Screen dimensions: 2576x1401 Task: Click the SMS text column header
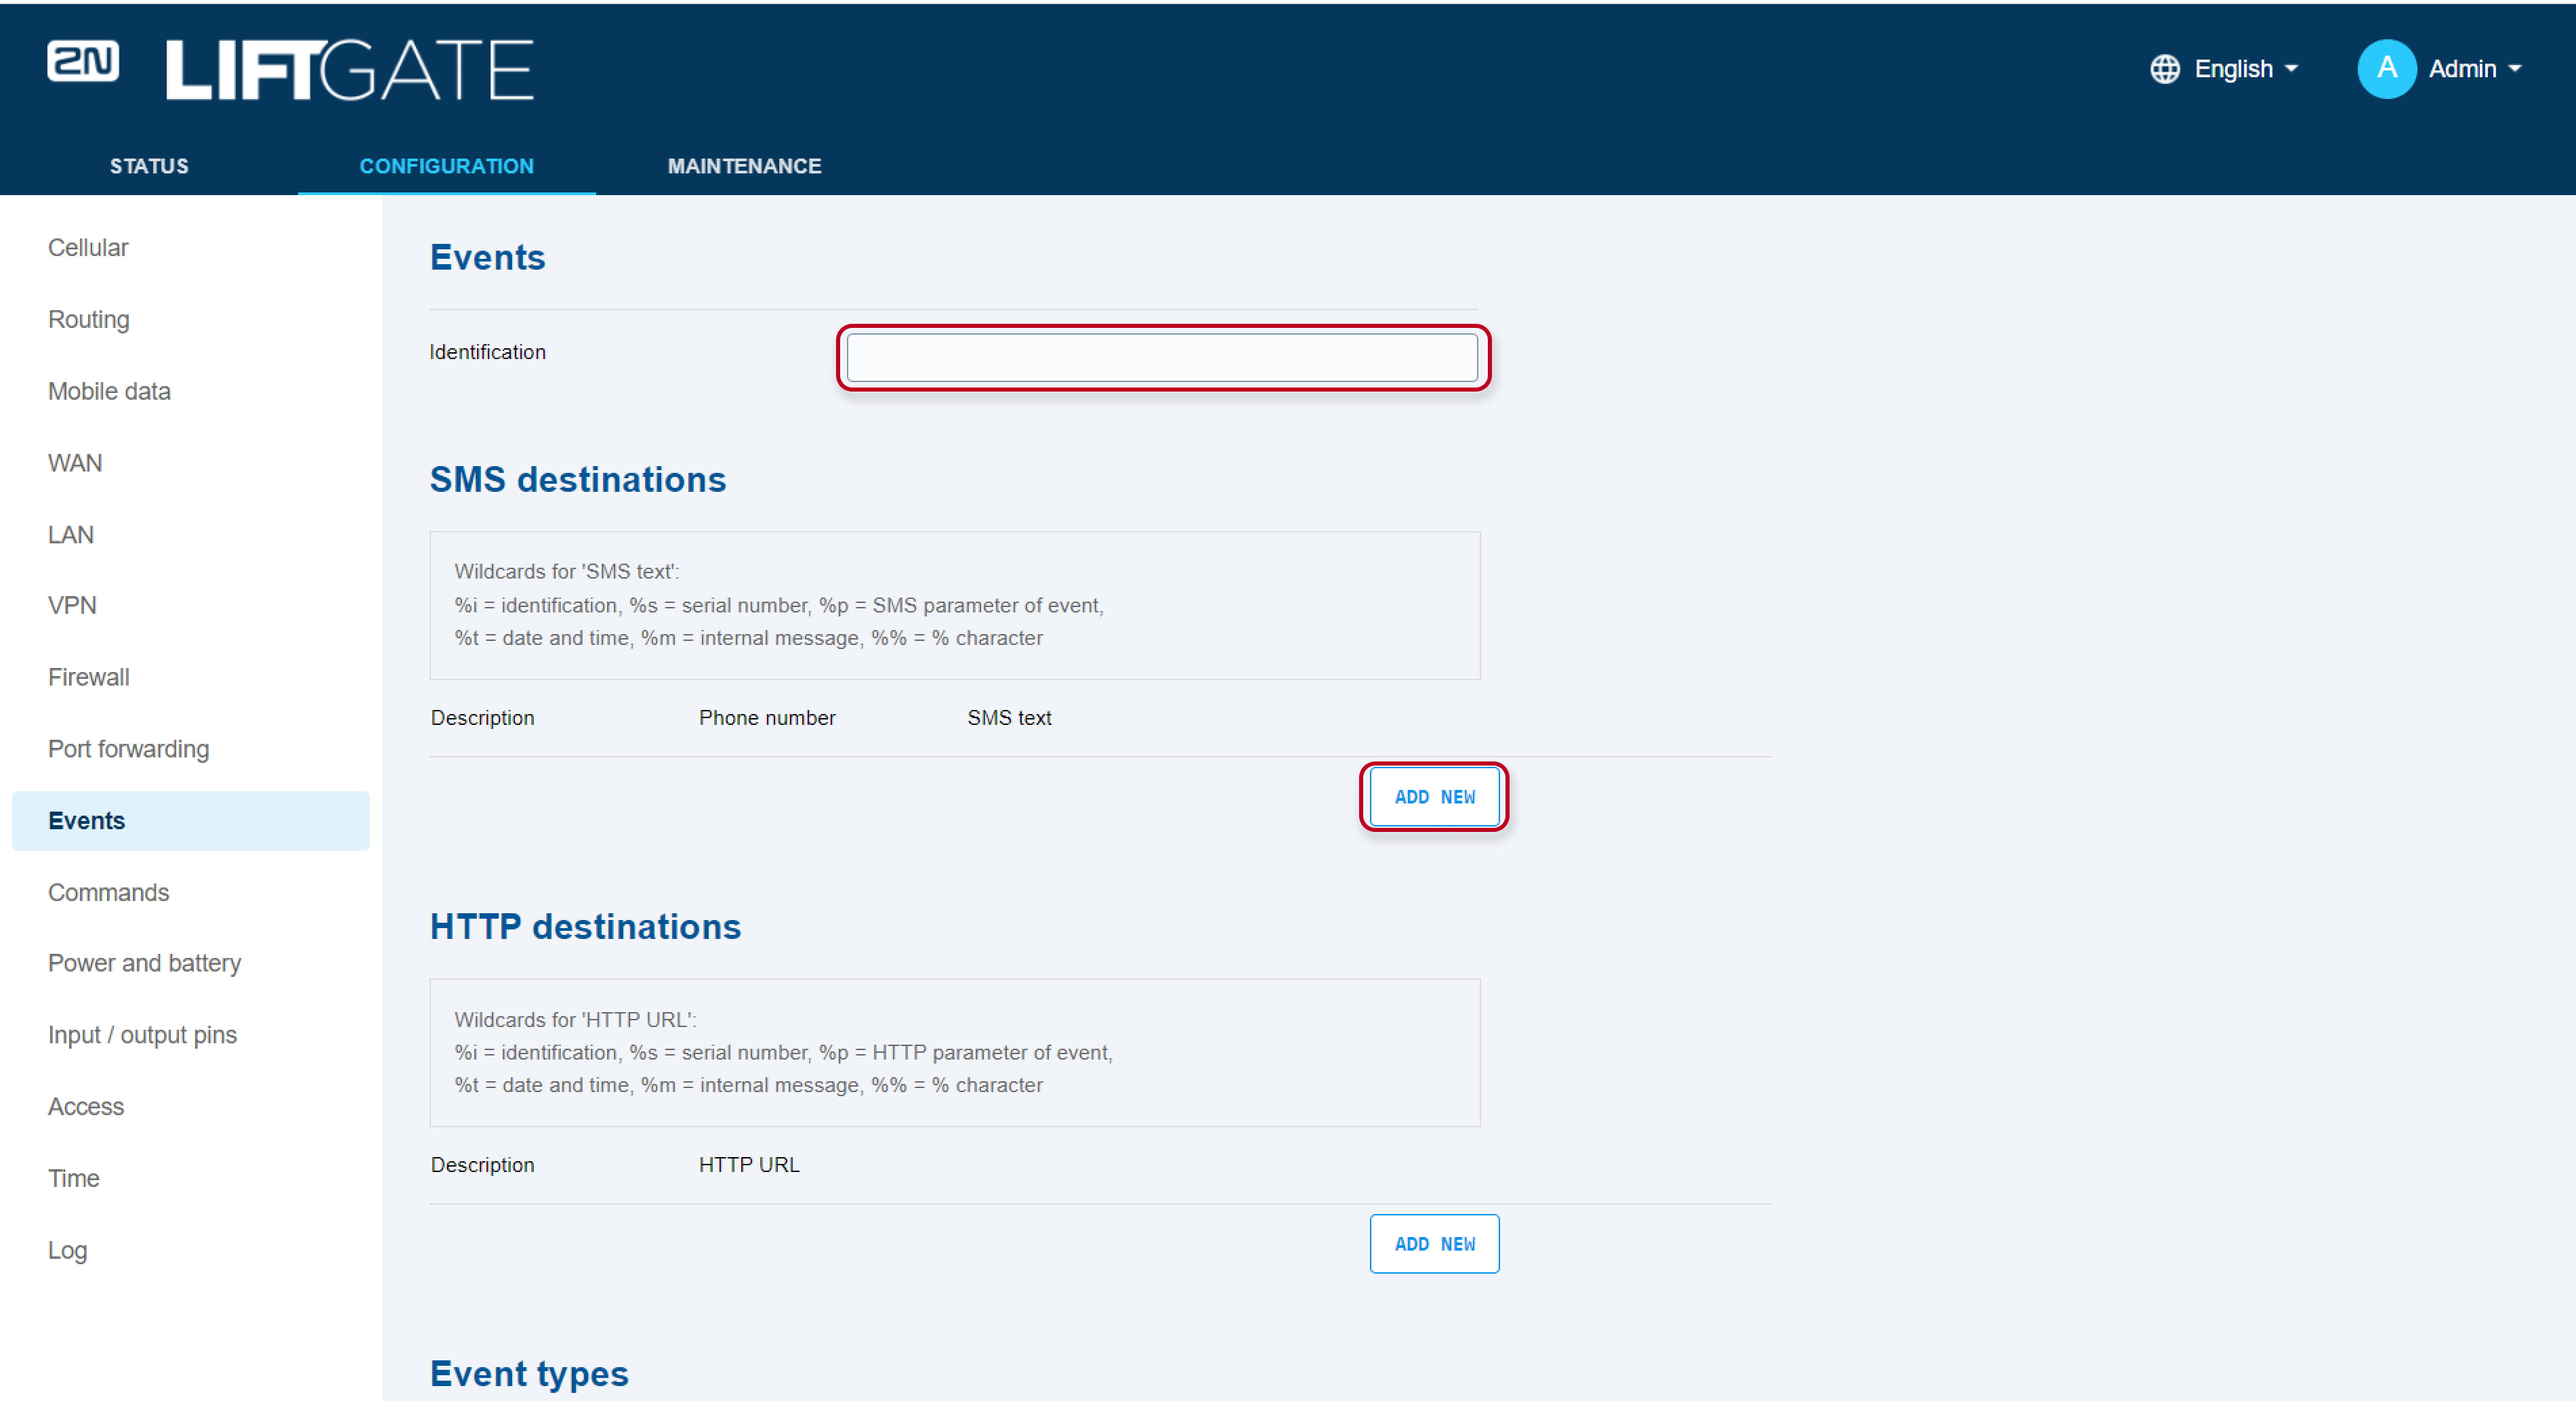[1009, 718]
